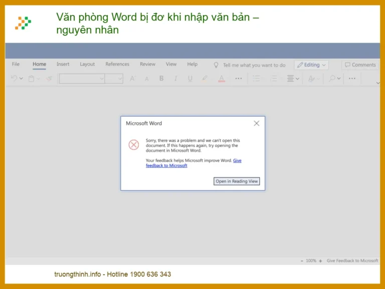Click the red error icon in dialog
The width and height of the screenshot is (385, 289).
pos(134,144)
